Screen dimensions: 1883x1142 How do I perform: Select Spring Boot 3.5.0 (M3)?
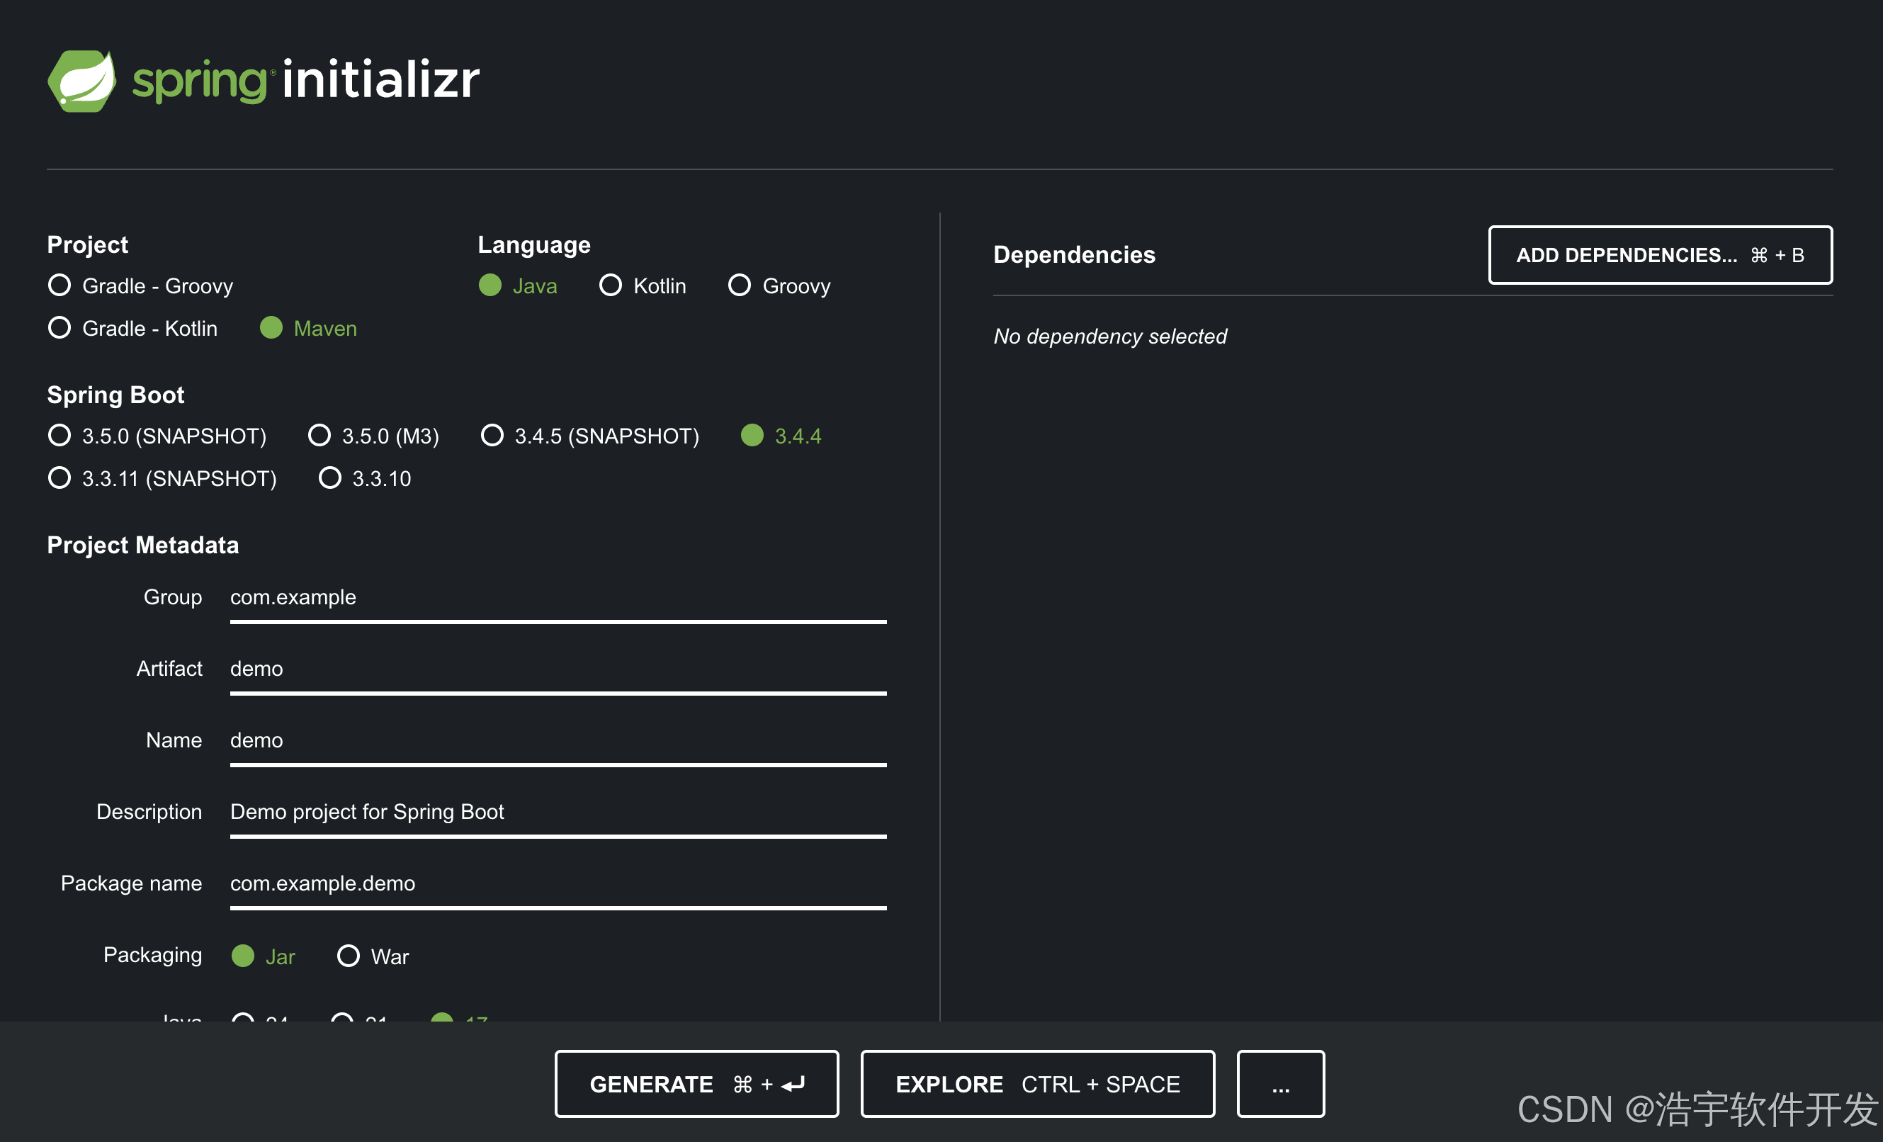coord(320,436)
